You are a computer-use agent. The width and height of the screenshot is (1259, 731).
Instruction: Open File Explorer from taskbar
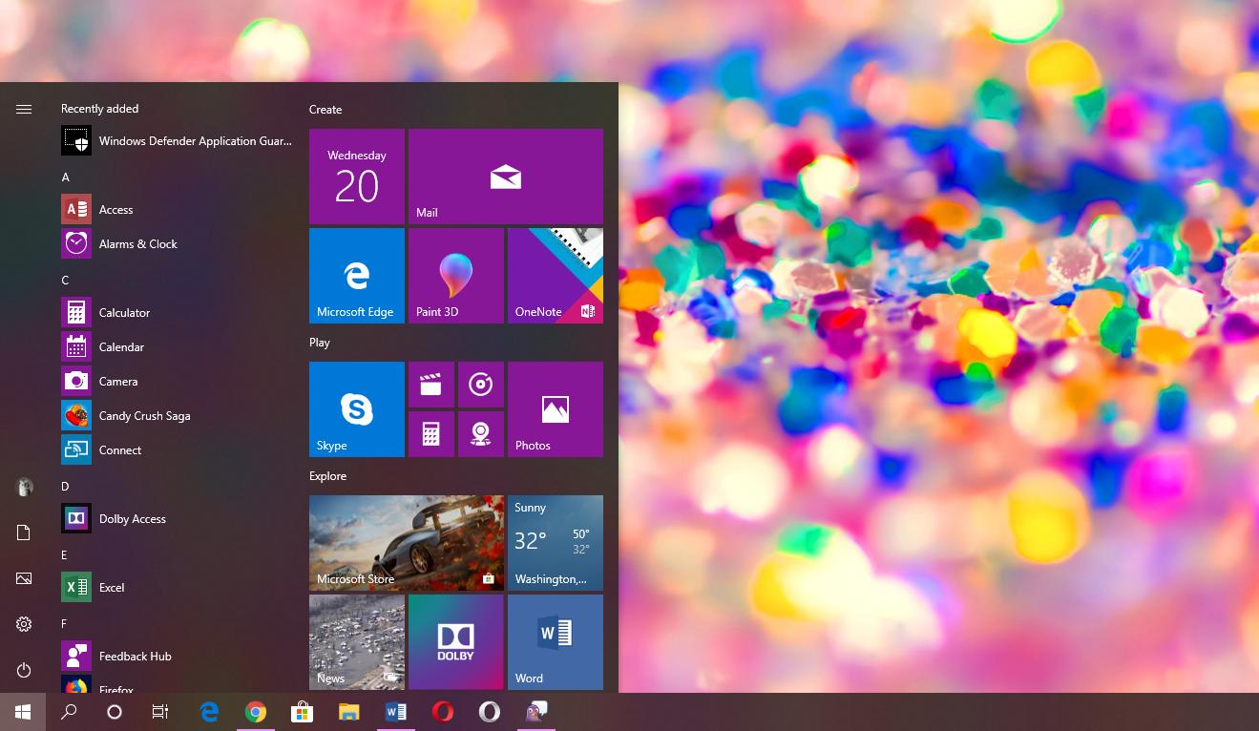pyautogui.click(x=348, y=712)
